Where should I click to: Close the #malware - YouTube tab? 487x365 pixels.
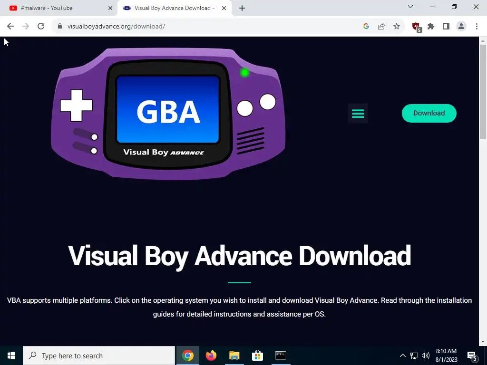[x=110, y=8]
